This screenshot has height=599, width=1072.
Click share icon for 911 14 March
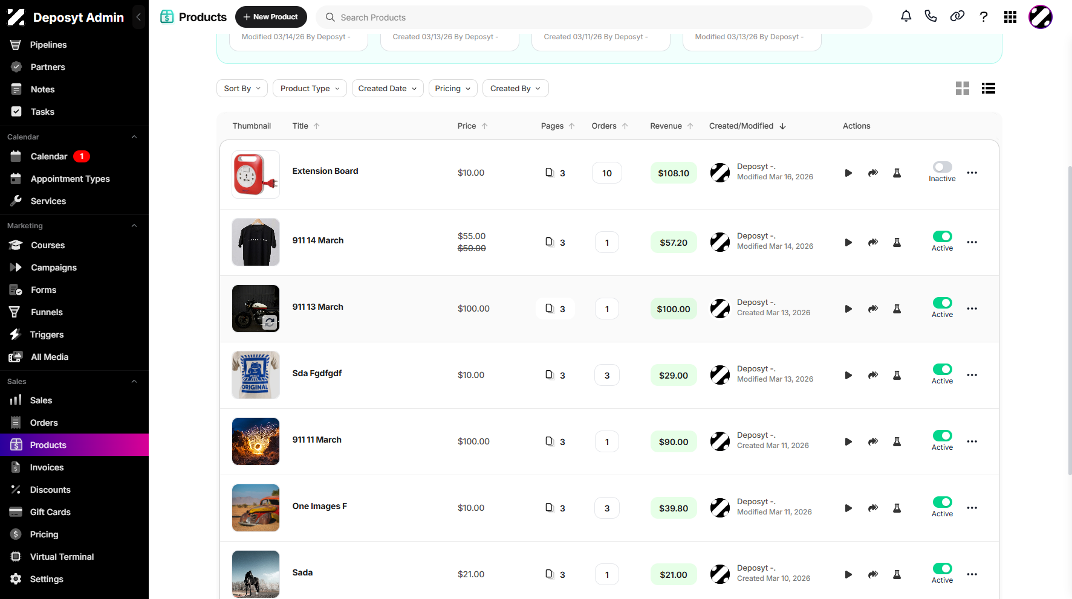[x=873, y=242]
